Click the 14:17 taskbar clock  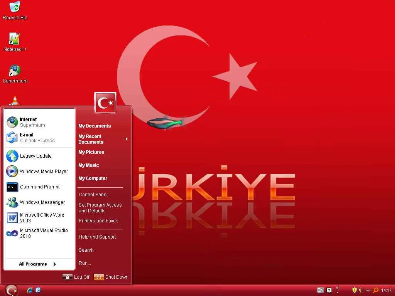386,290
